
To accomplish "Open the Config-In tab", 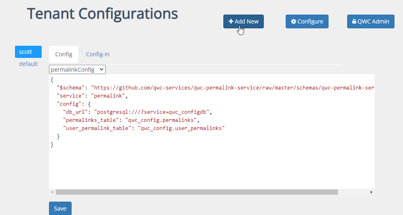I will [98, 54].
